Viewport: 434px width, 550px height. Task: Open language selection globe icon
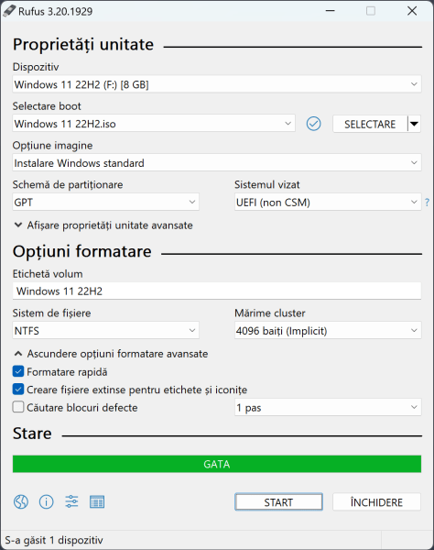21,502
